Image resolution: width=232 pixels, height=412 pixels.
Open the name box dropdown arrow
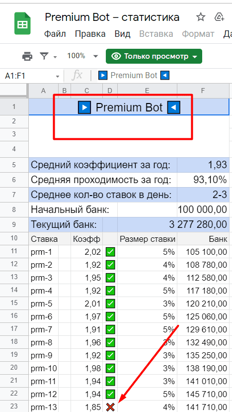(x=58, y=77)
